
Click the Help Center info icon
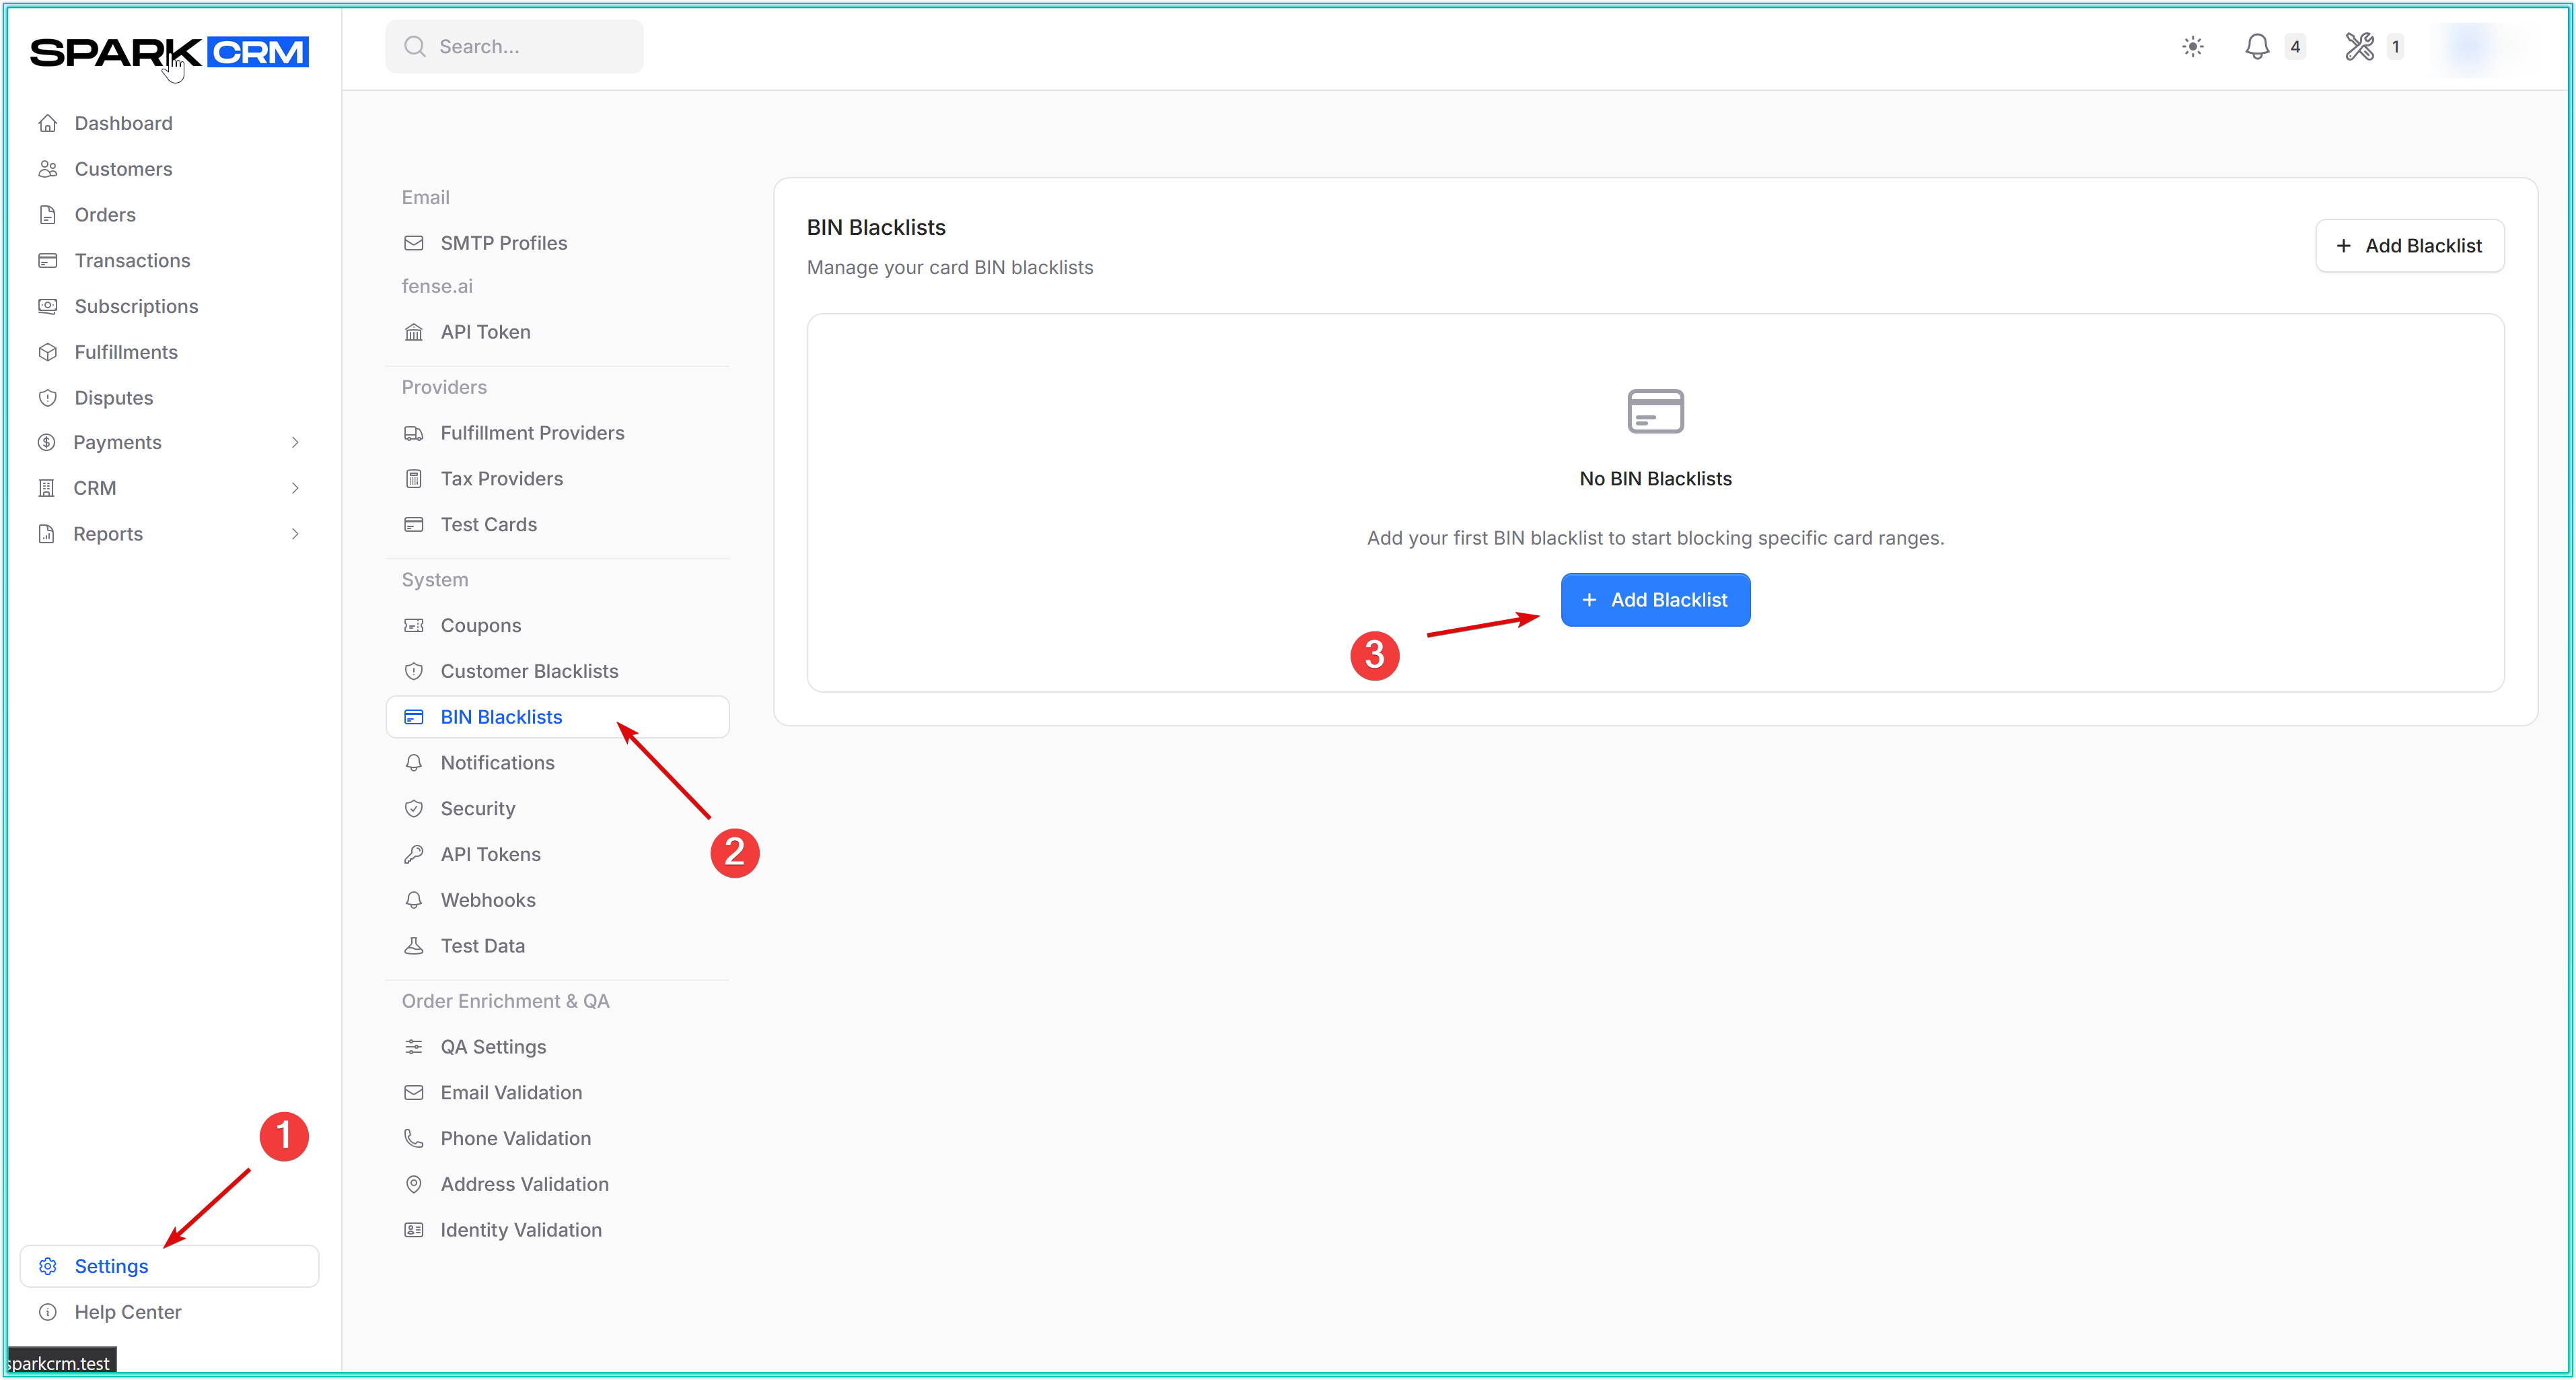[48, 1312]
